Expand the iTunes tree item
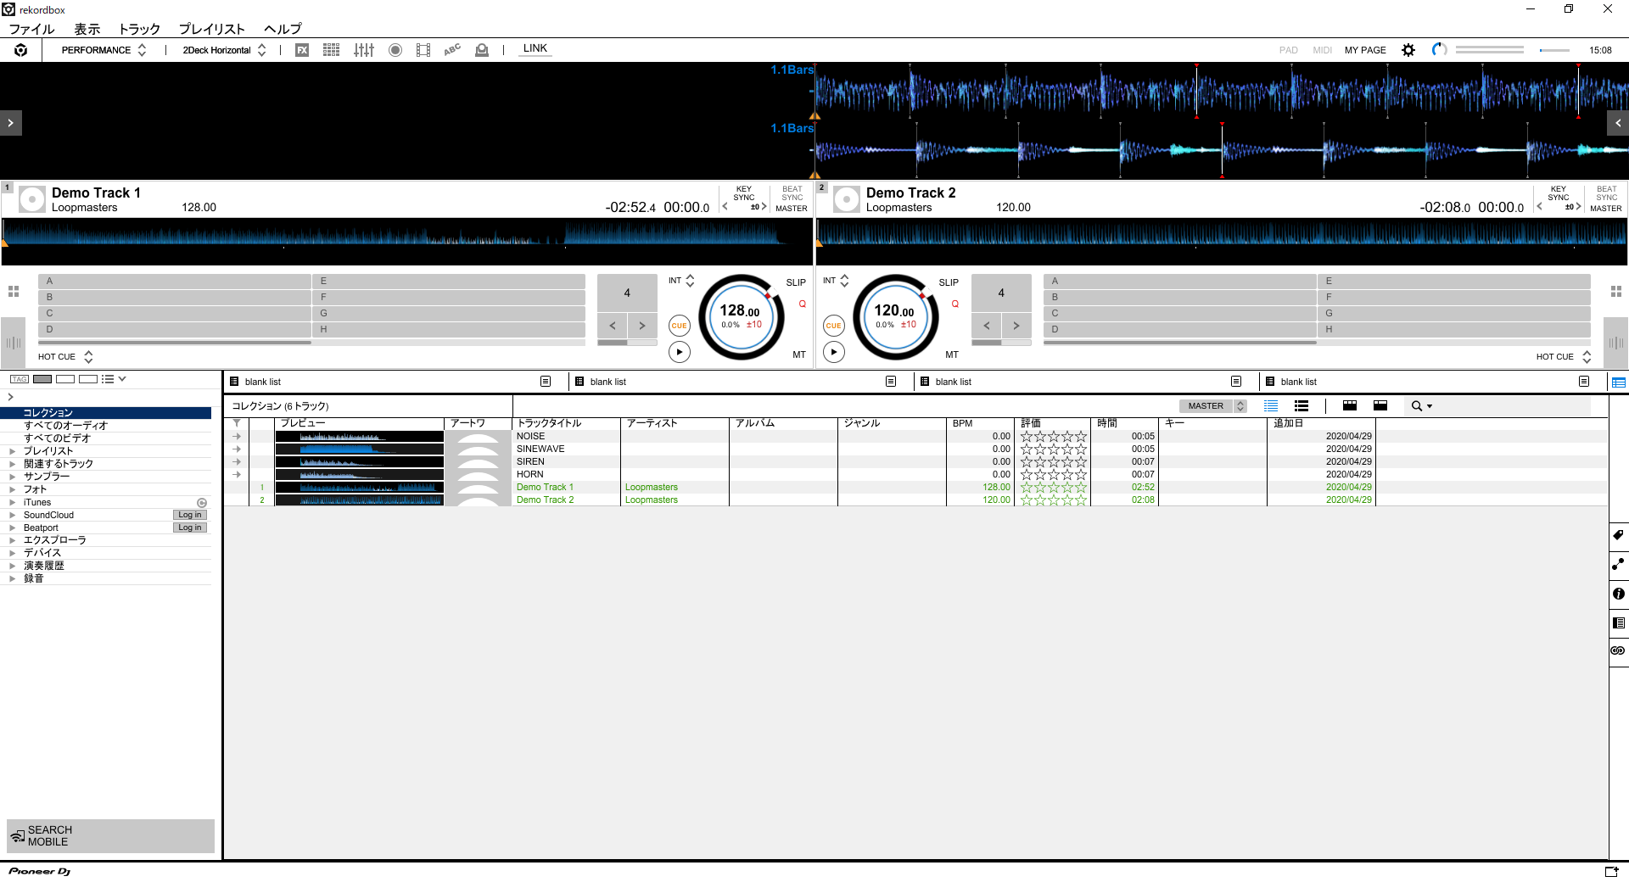This screenshot has height=882, width=1629. tap(12, 502)
